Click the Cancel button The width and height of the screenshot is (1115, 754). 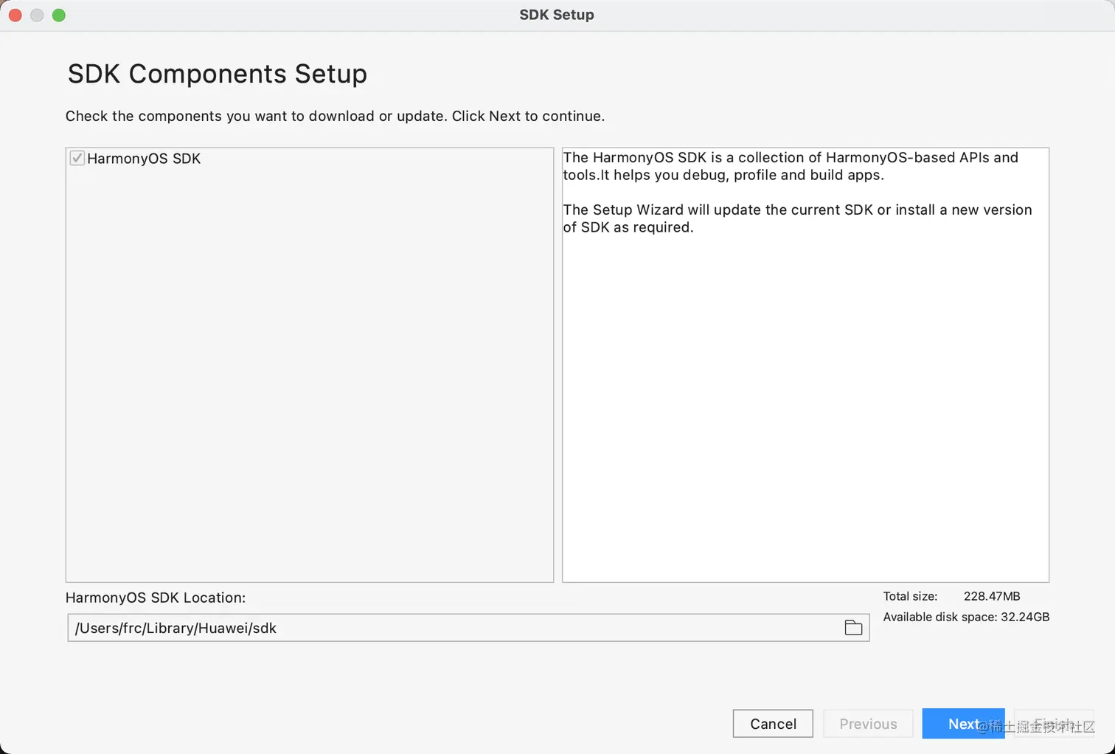[773, 724]
